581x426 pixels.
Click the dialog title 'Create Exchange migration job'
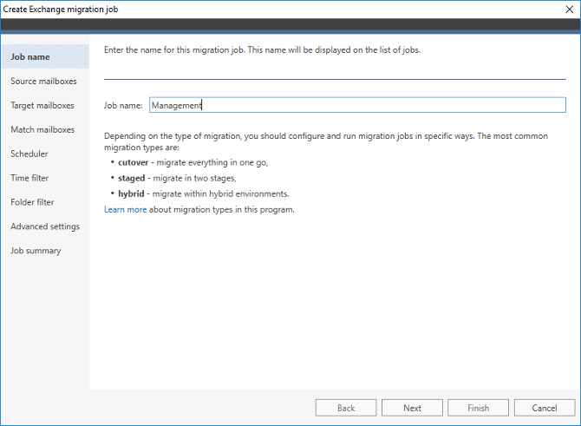(61, 10)
